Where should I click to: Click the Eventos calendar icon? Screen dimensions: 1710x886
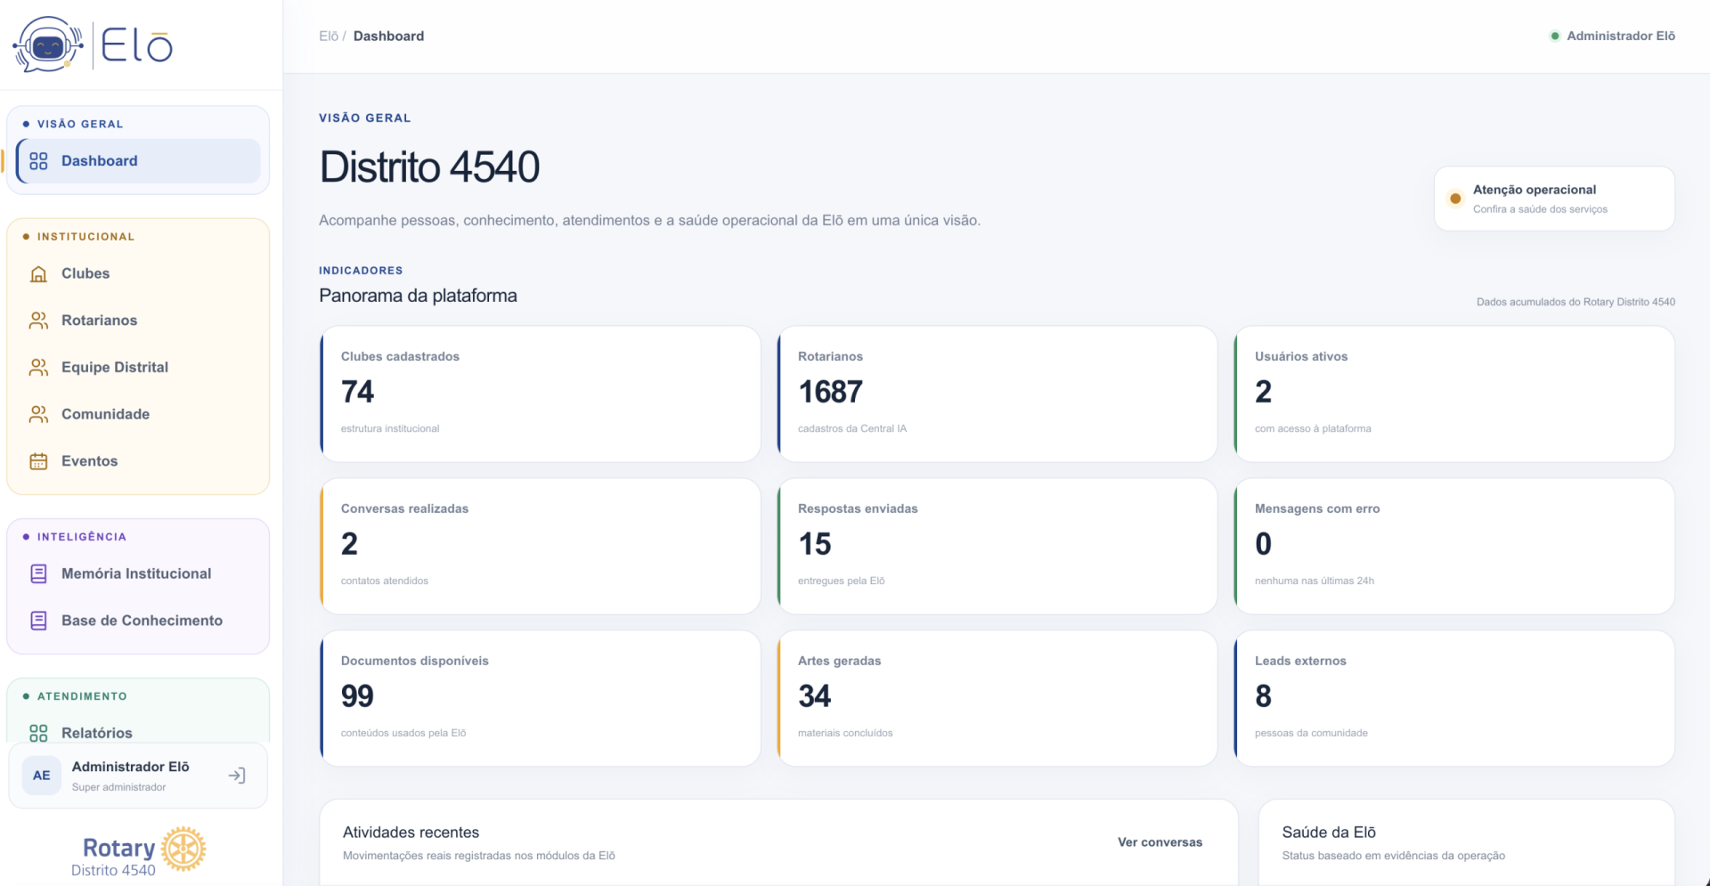(x=38, y=461)
